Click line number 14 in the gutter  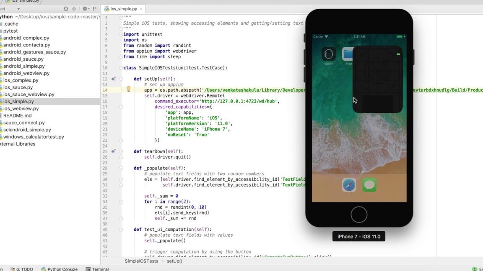[105, 90]
